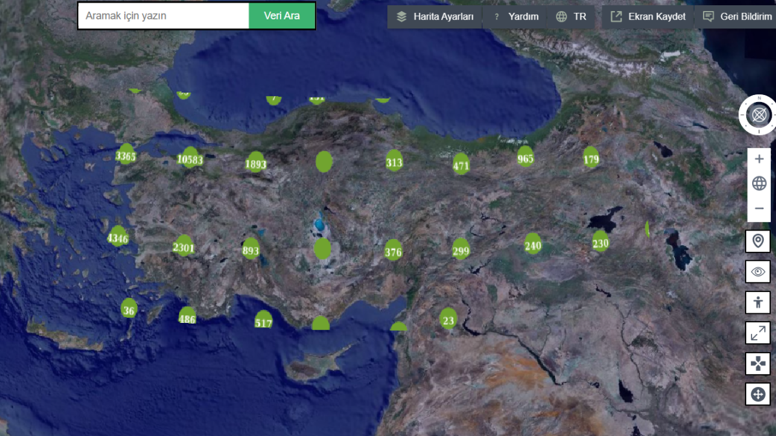Click the four-way directional pad icon
Image resolution: width=776 pixels, height=436 pixels.
758,364
